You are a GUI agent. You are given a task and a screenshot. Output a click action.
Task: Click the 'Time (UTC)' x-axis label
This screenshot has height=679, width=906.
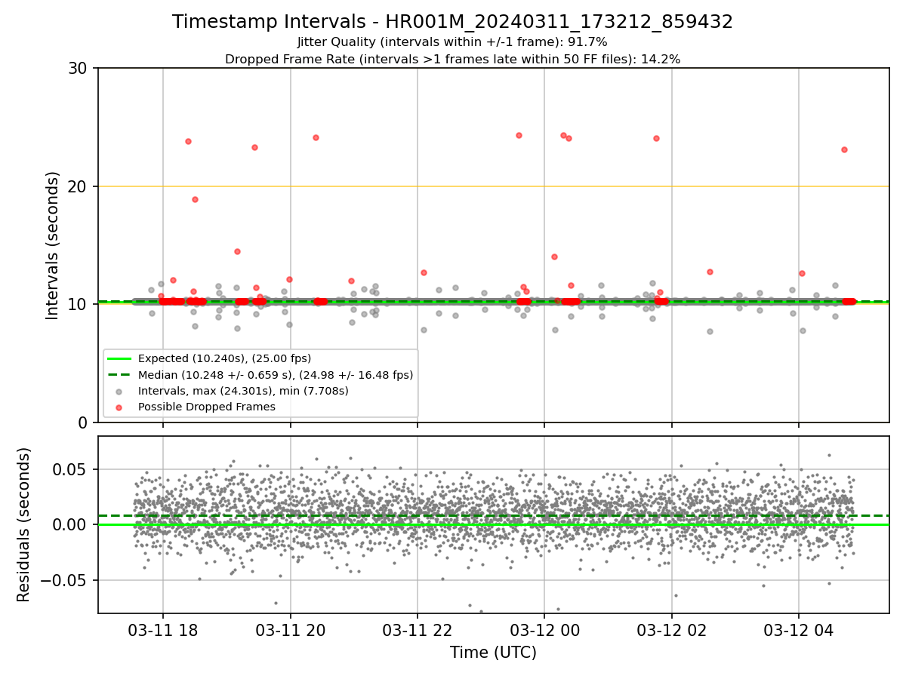(x=493, y=653)
